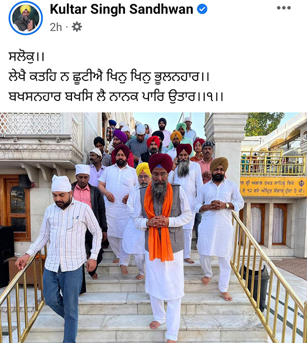Click the 2h post timestamp

pyautogui.click(x=56, y=27)
